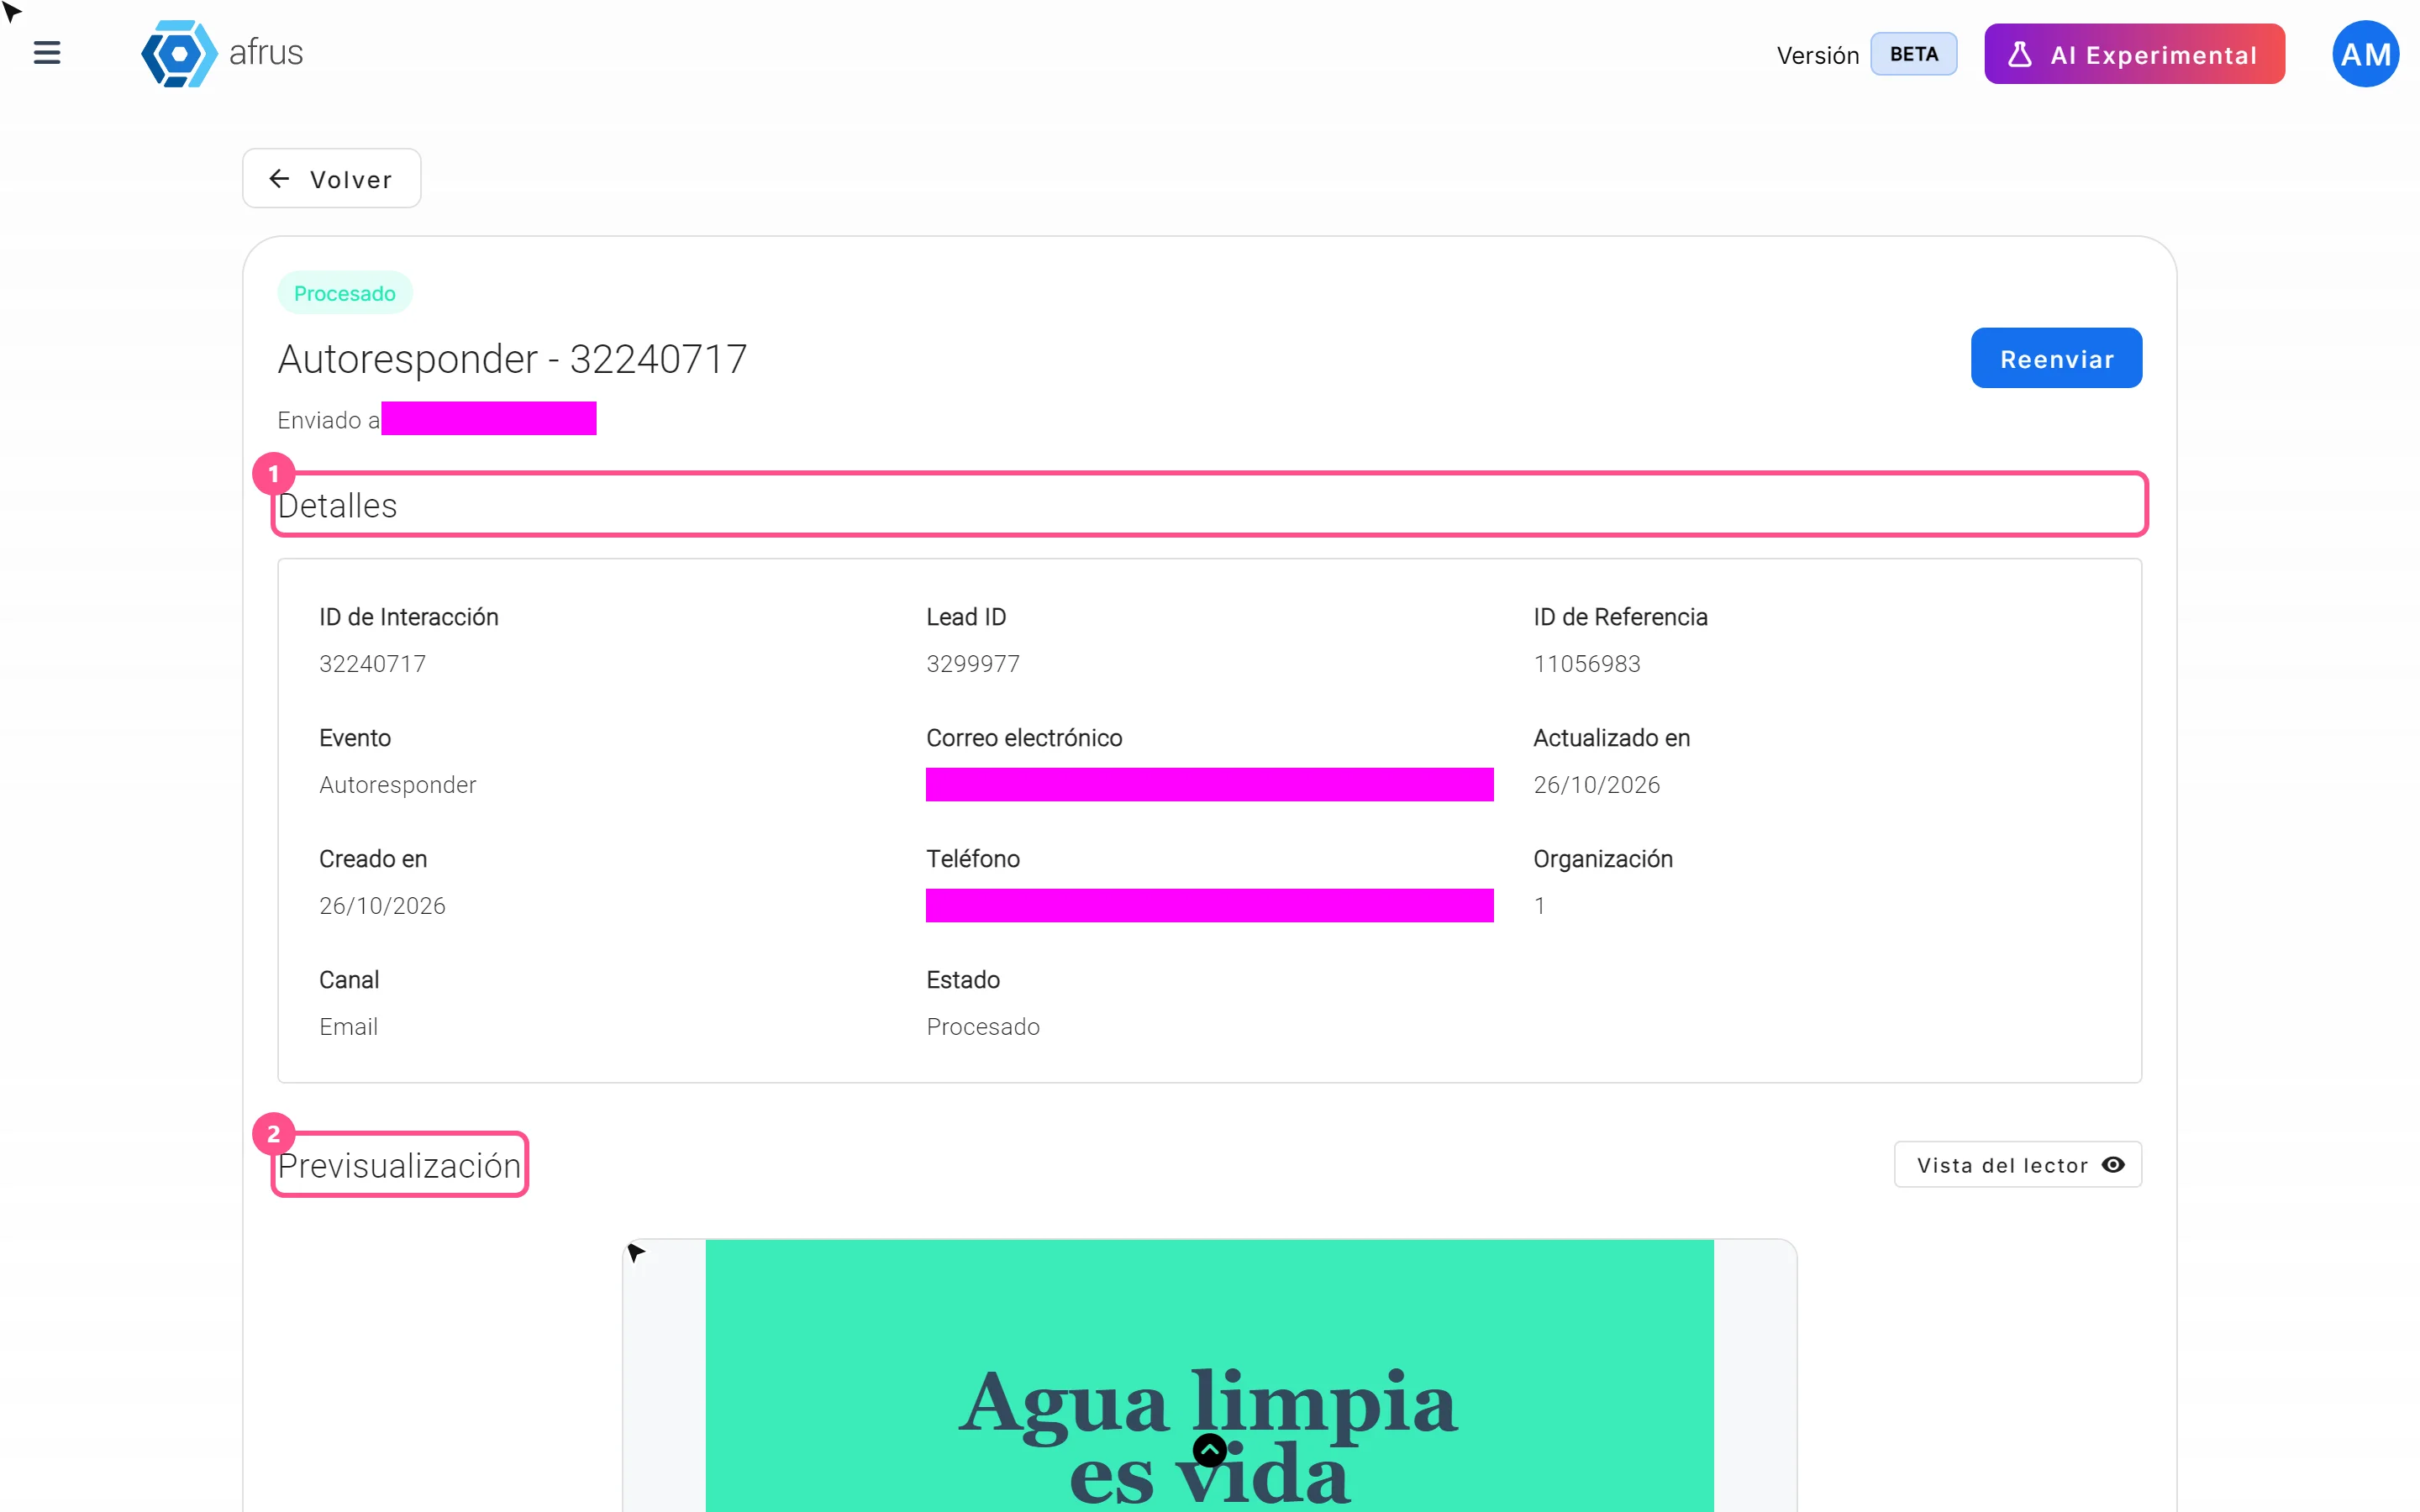Click the Enviado a label
The height and width of the screenshot is (1512, 2420).
pyautogui.click(x=329, y=420)
